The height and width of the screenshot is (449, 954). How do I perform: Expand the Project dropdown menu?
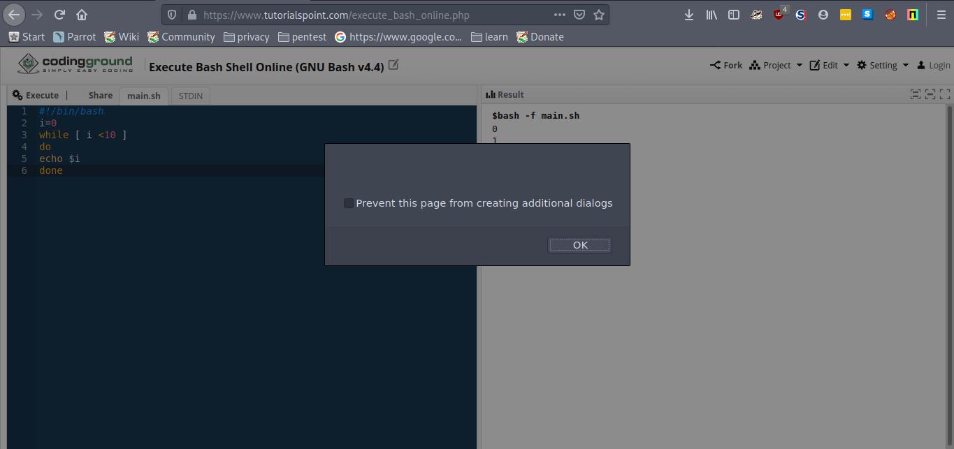[x=776, y=65]
